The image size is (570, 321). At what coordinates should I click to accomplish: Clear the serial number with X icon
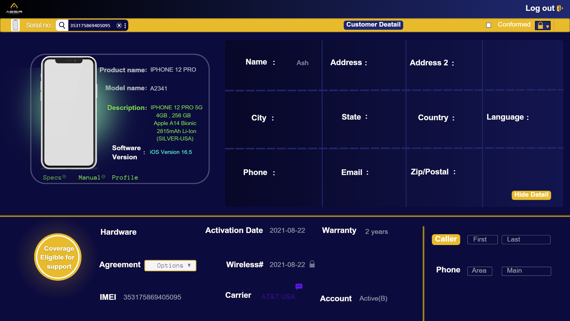(119, 25)
